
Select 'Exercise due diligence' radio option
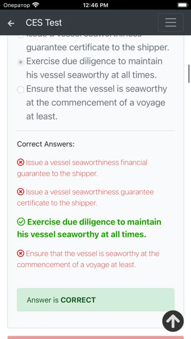(x=21, y=62)
